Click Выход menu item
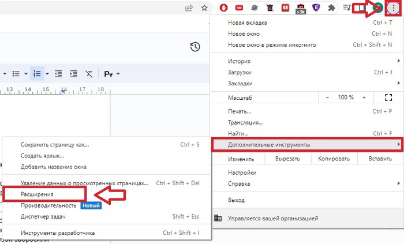The image size is (404, 244). coord(307,200)
